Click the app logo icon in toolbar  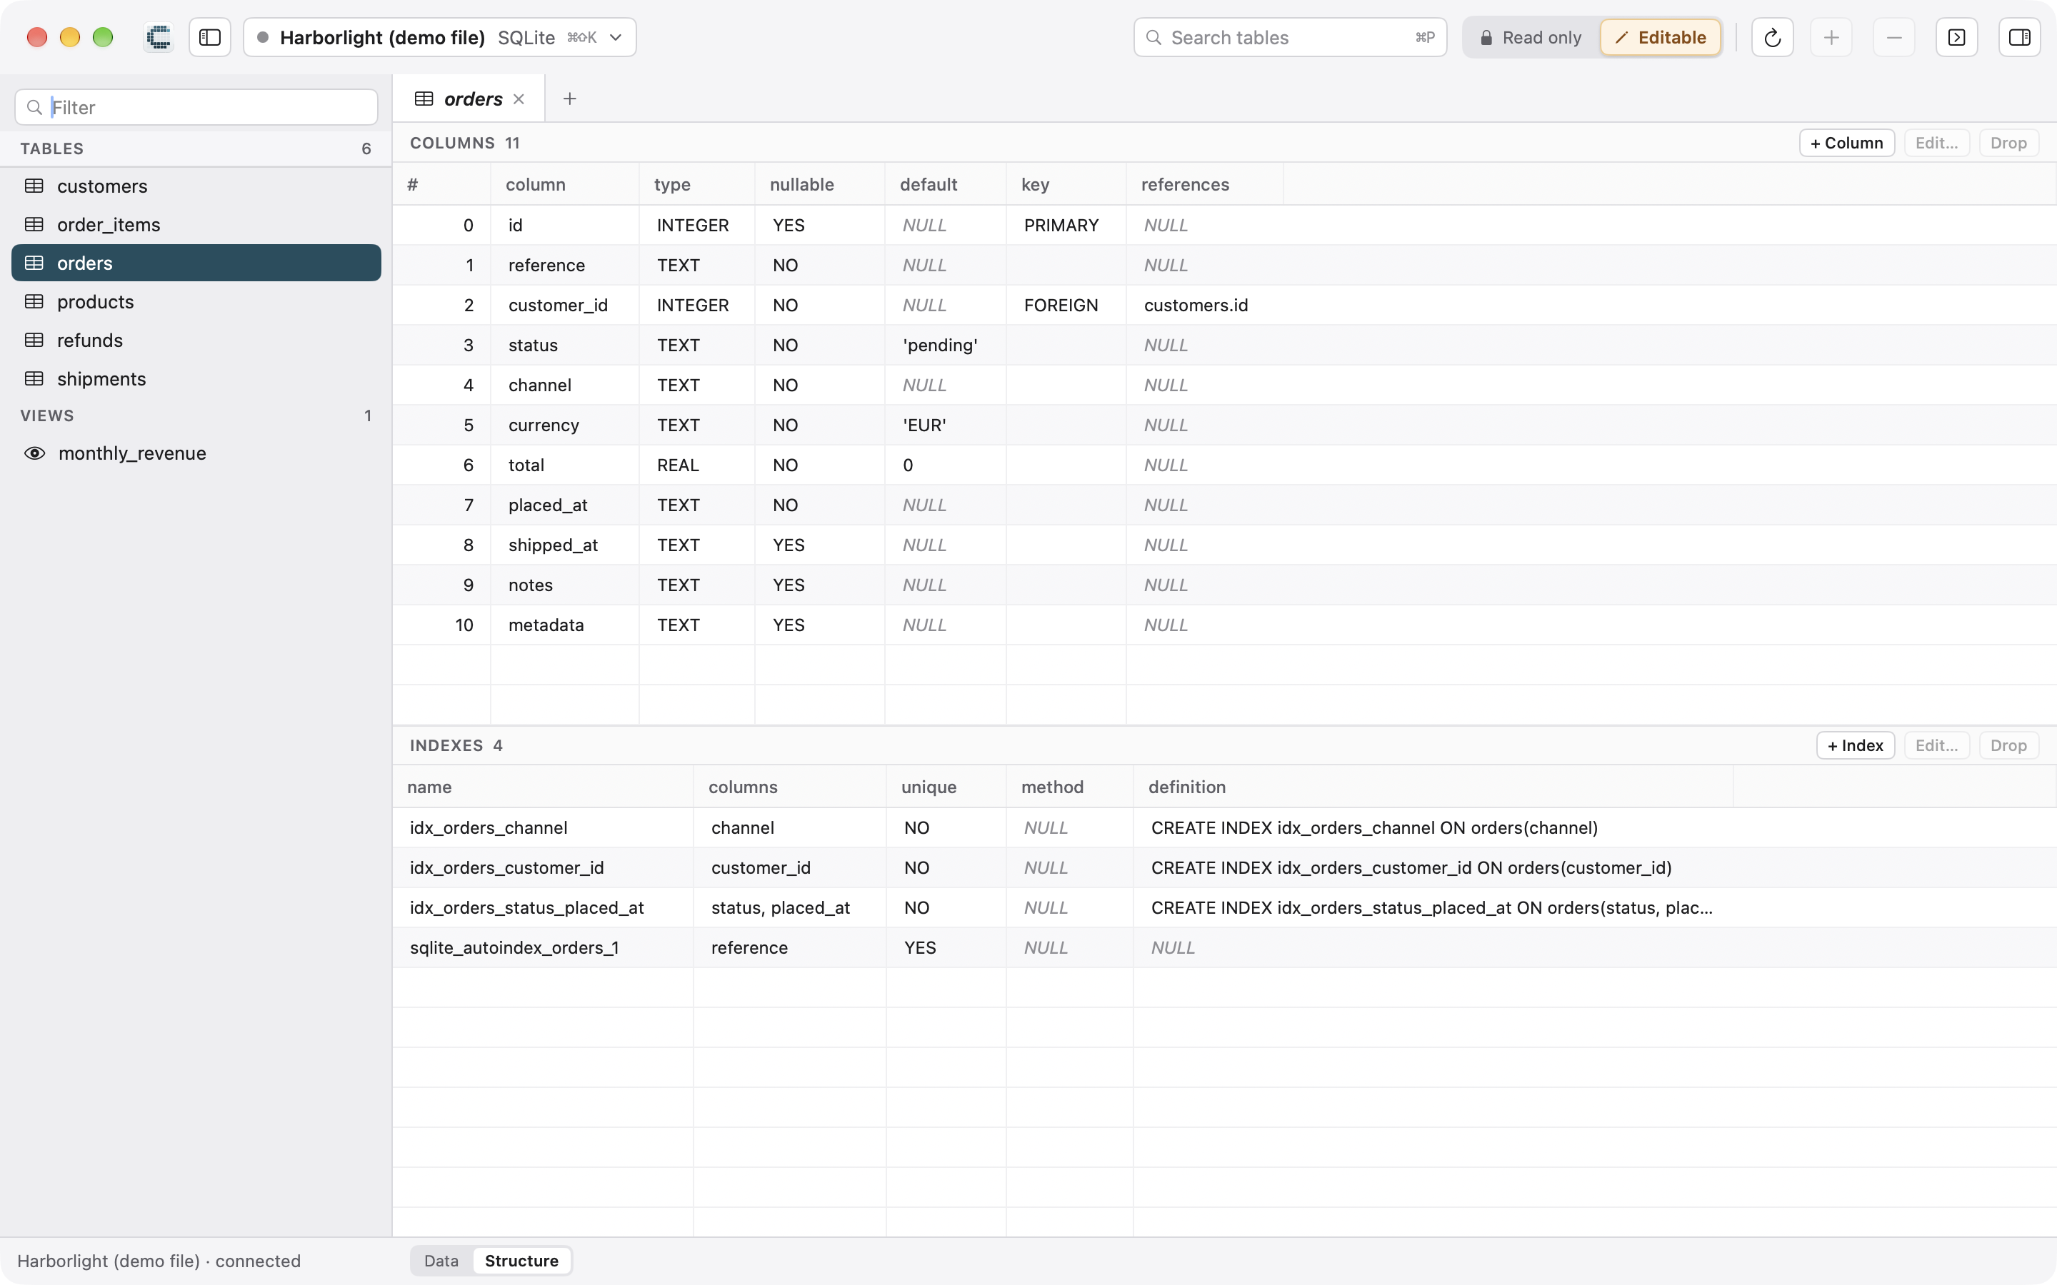(x=158, y=37)
